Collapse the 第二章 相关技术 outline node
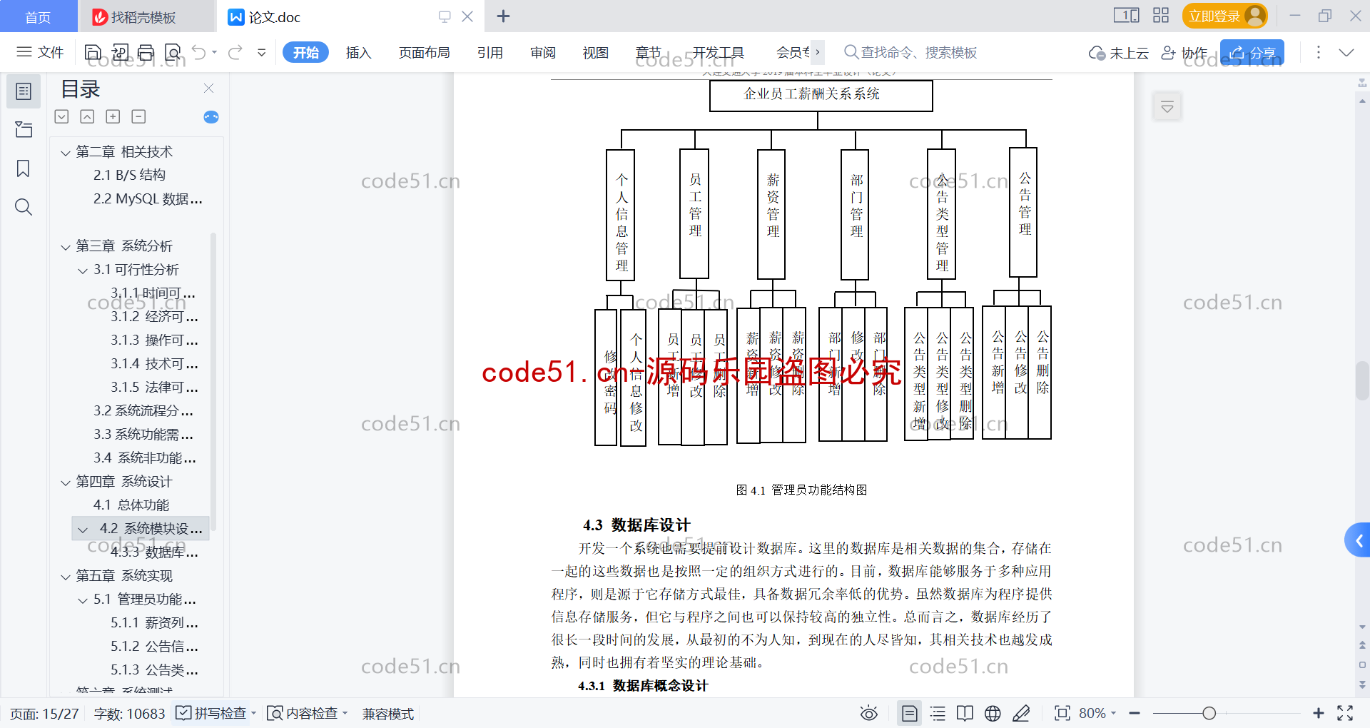Viewport: 1370px width, 728px height. pyautogui.click(x=66, y=153)
